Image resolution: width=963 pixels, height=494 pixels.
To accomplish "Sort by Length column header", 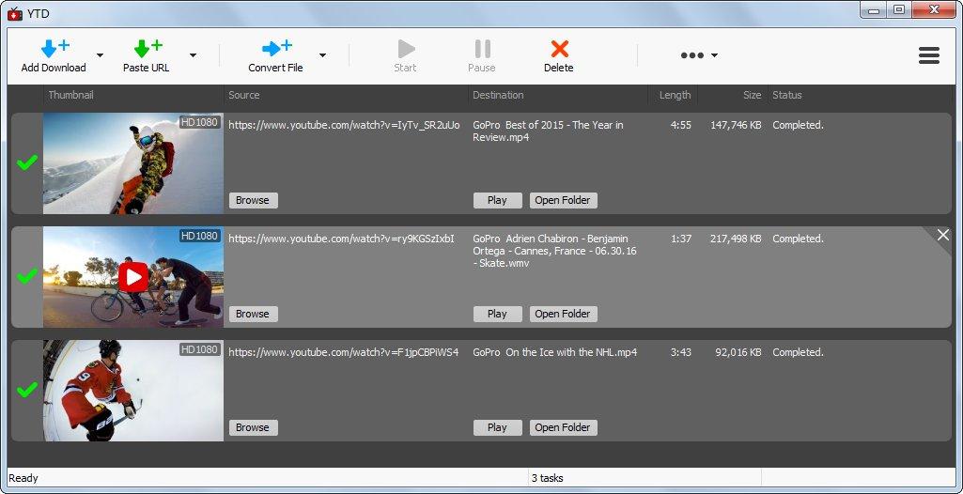I will 675,95.
